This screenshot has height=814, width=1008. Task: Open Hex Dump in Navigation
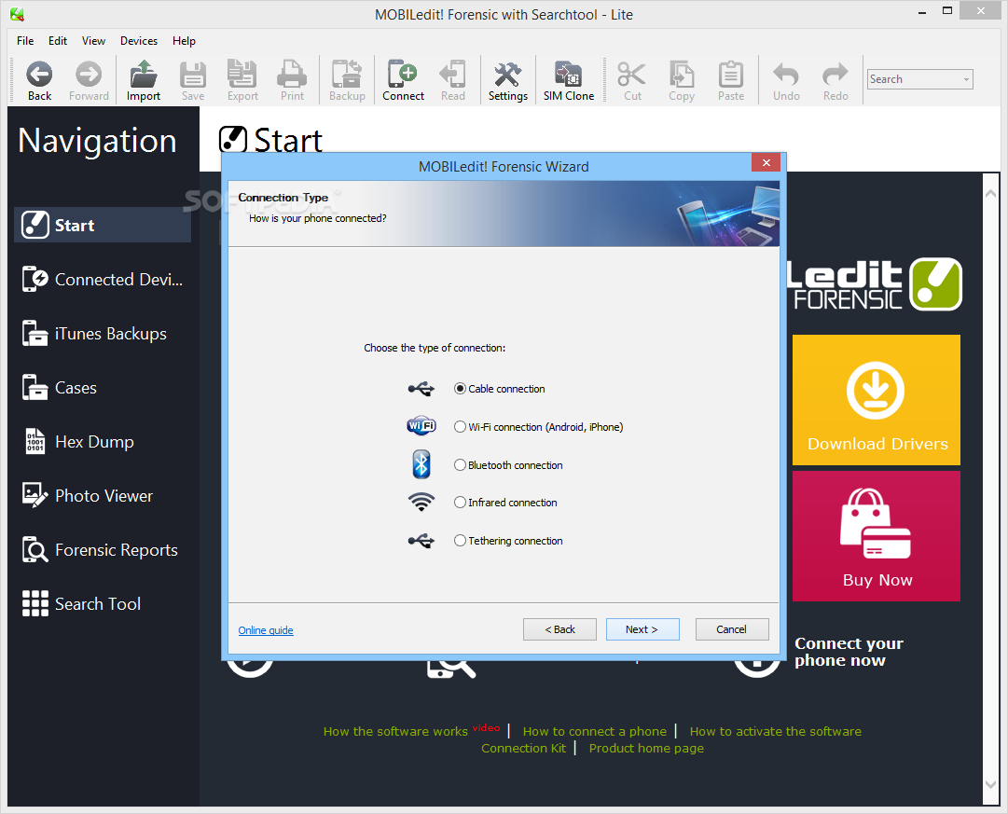(x=103, y=441)
